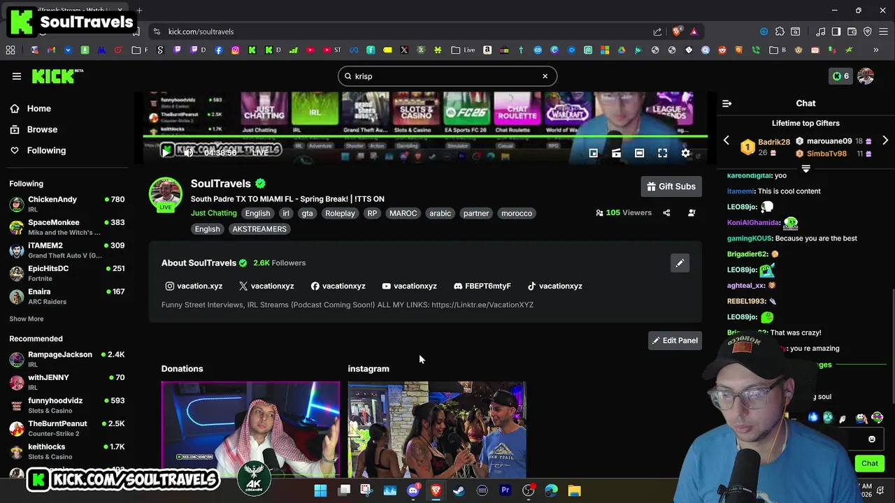Open funnyhoodvidz recommended channel
The width and height of the screenshot is (895, 503).
click(66, 405)
